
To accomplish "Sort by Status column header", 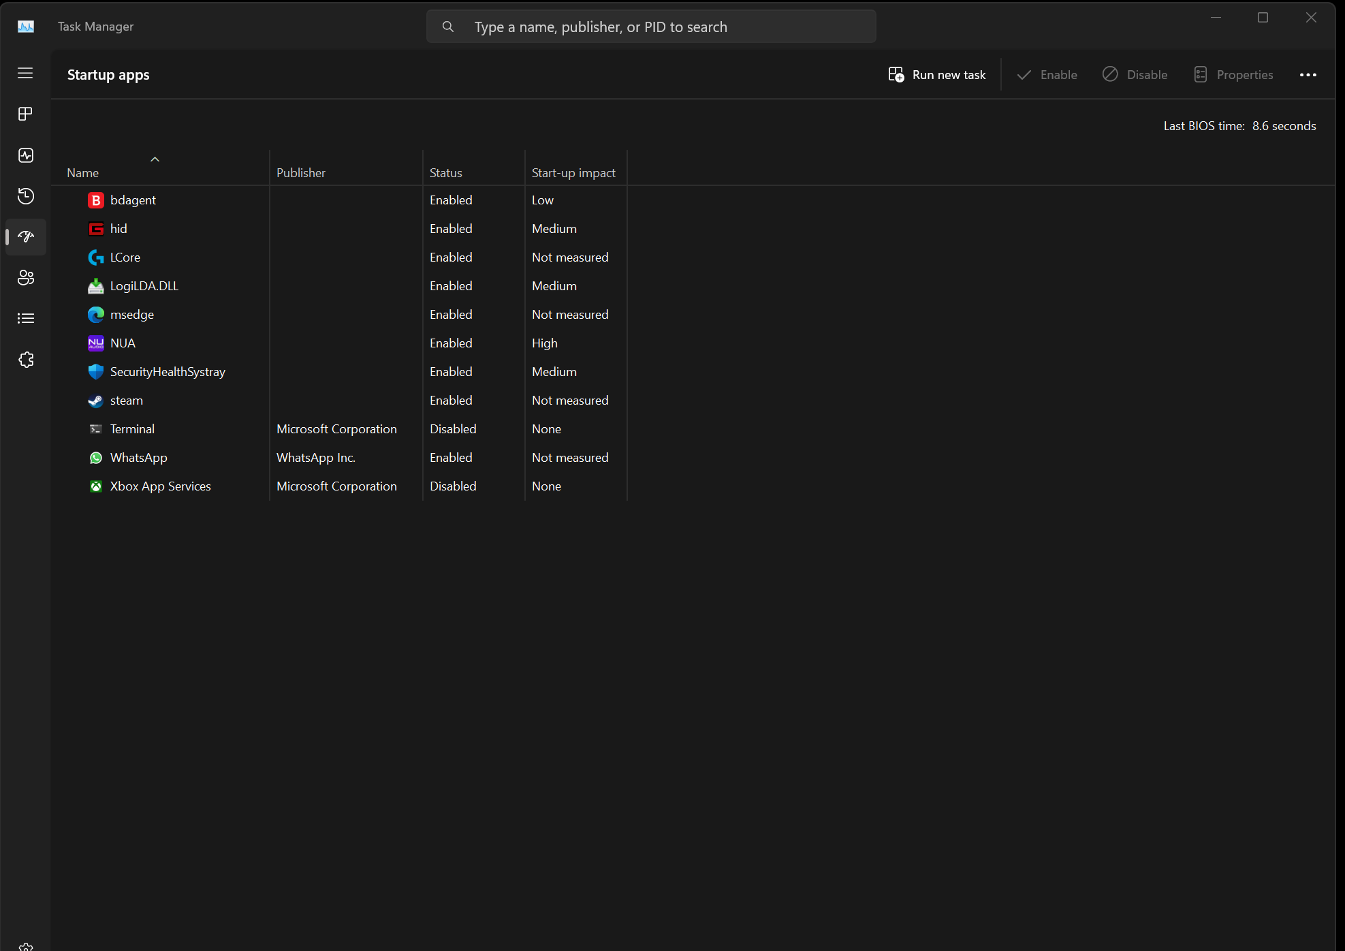I will (x=445, y=173).
